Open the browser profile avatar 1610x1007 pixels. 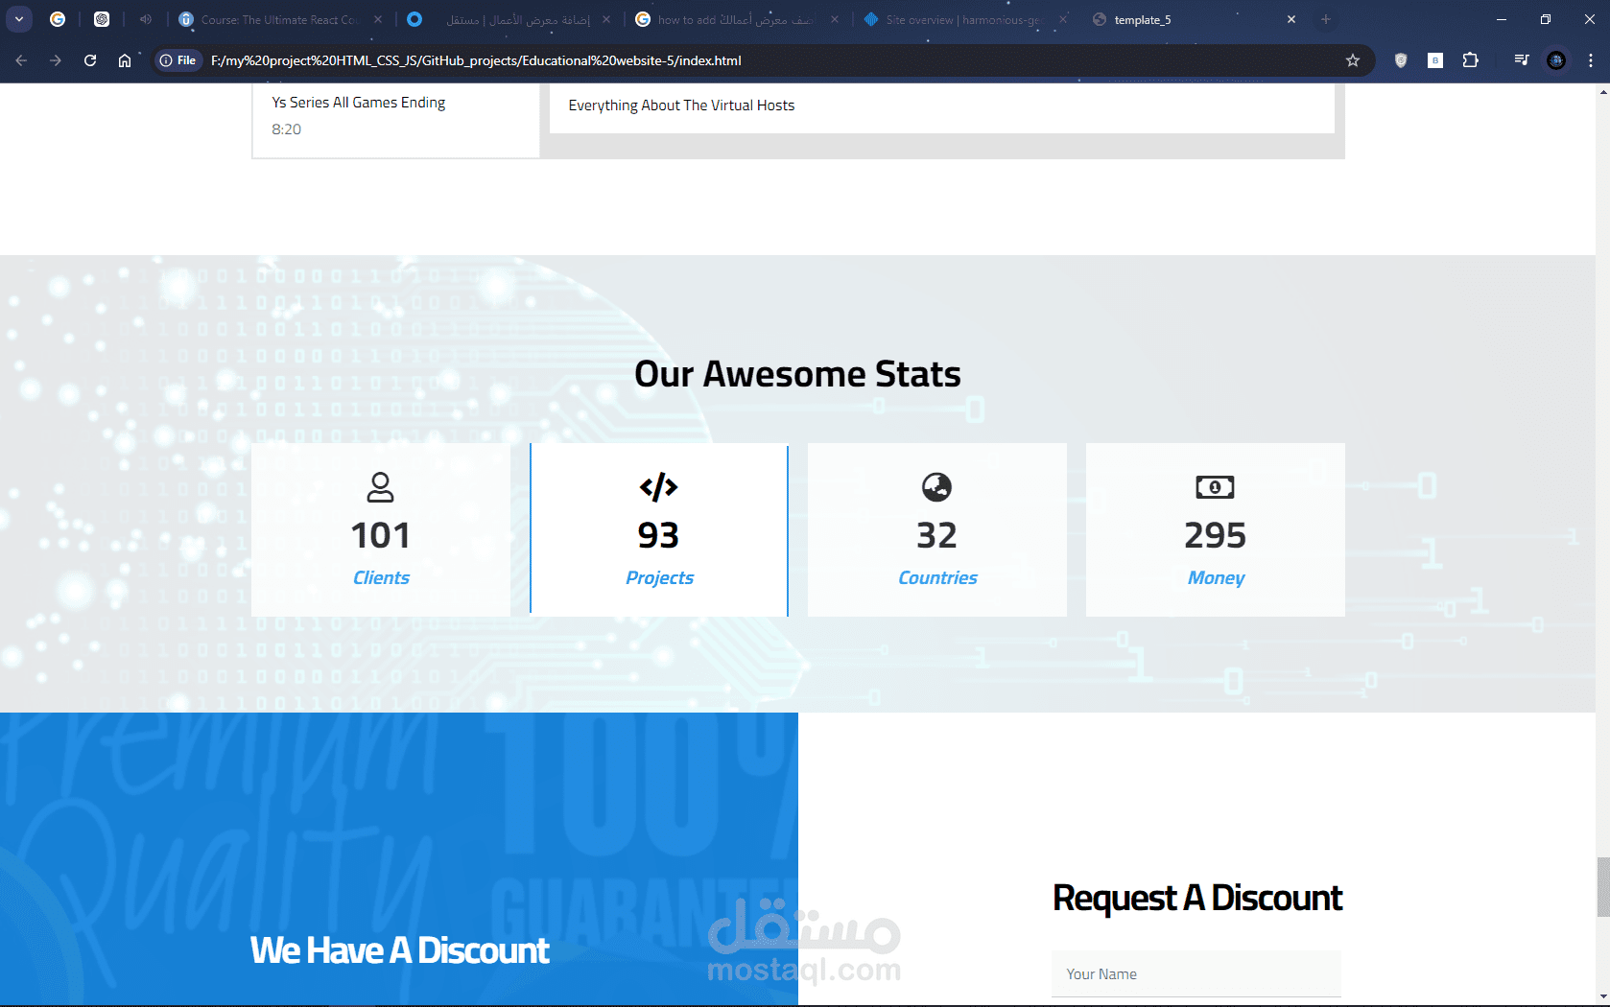(x=1556, y=60)
